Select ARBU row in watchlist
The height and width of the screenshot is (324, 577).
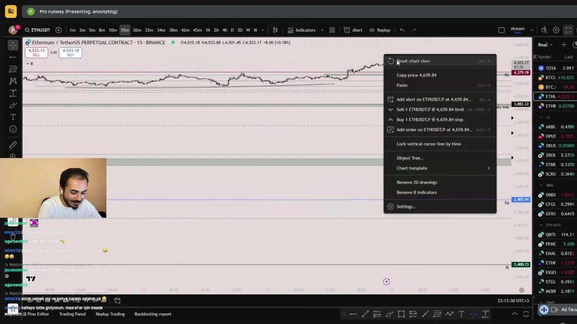click(x=555, y=127)
